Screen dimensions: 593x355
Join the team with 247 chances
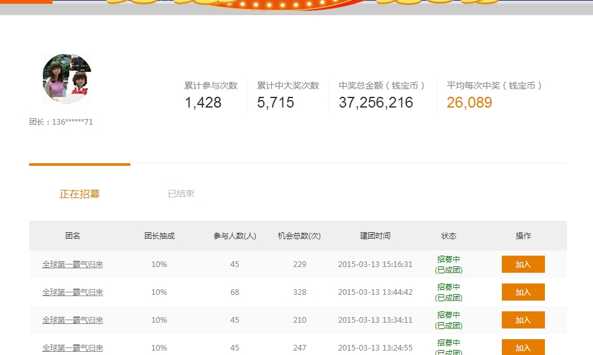pyautogui.click(x=523, y=347)
